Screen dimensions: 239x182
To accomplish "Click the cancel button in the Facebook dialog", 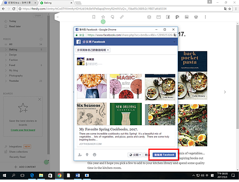I will click(147, 155).
